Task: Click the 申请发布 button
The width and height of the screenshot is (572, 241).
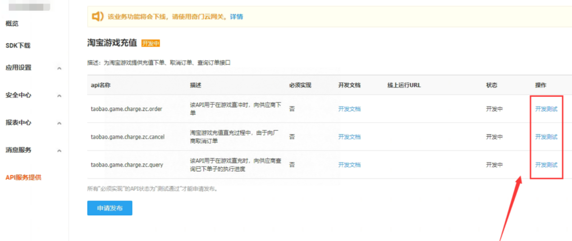Action: pos(110,208)
